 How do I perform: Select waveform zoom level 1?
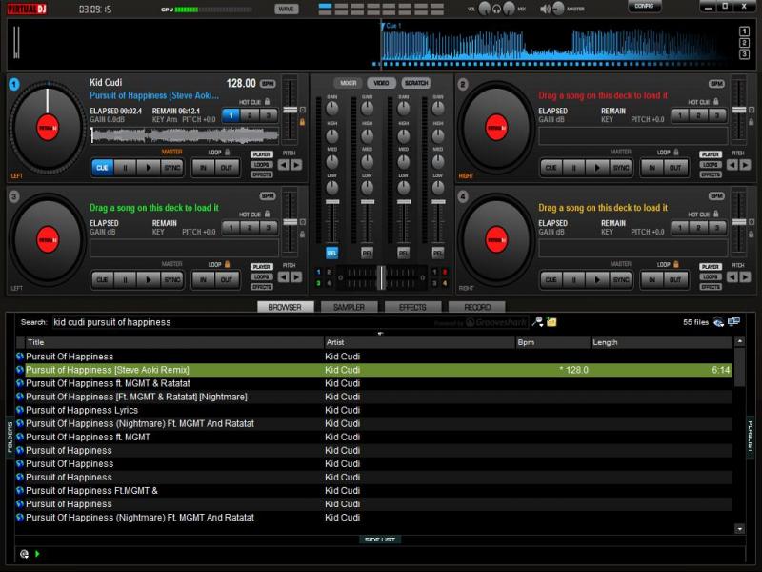[x=744, y=31]
